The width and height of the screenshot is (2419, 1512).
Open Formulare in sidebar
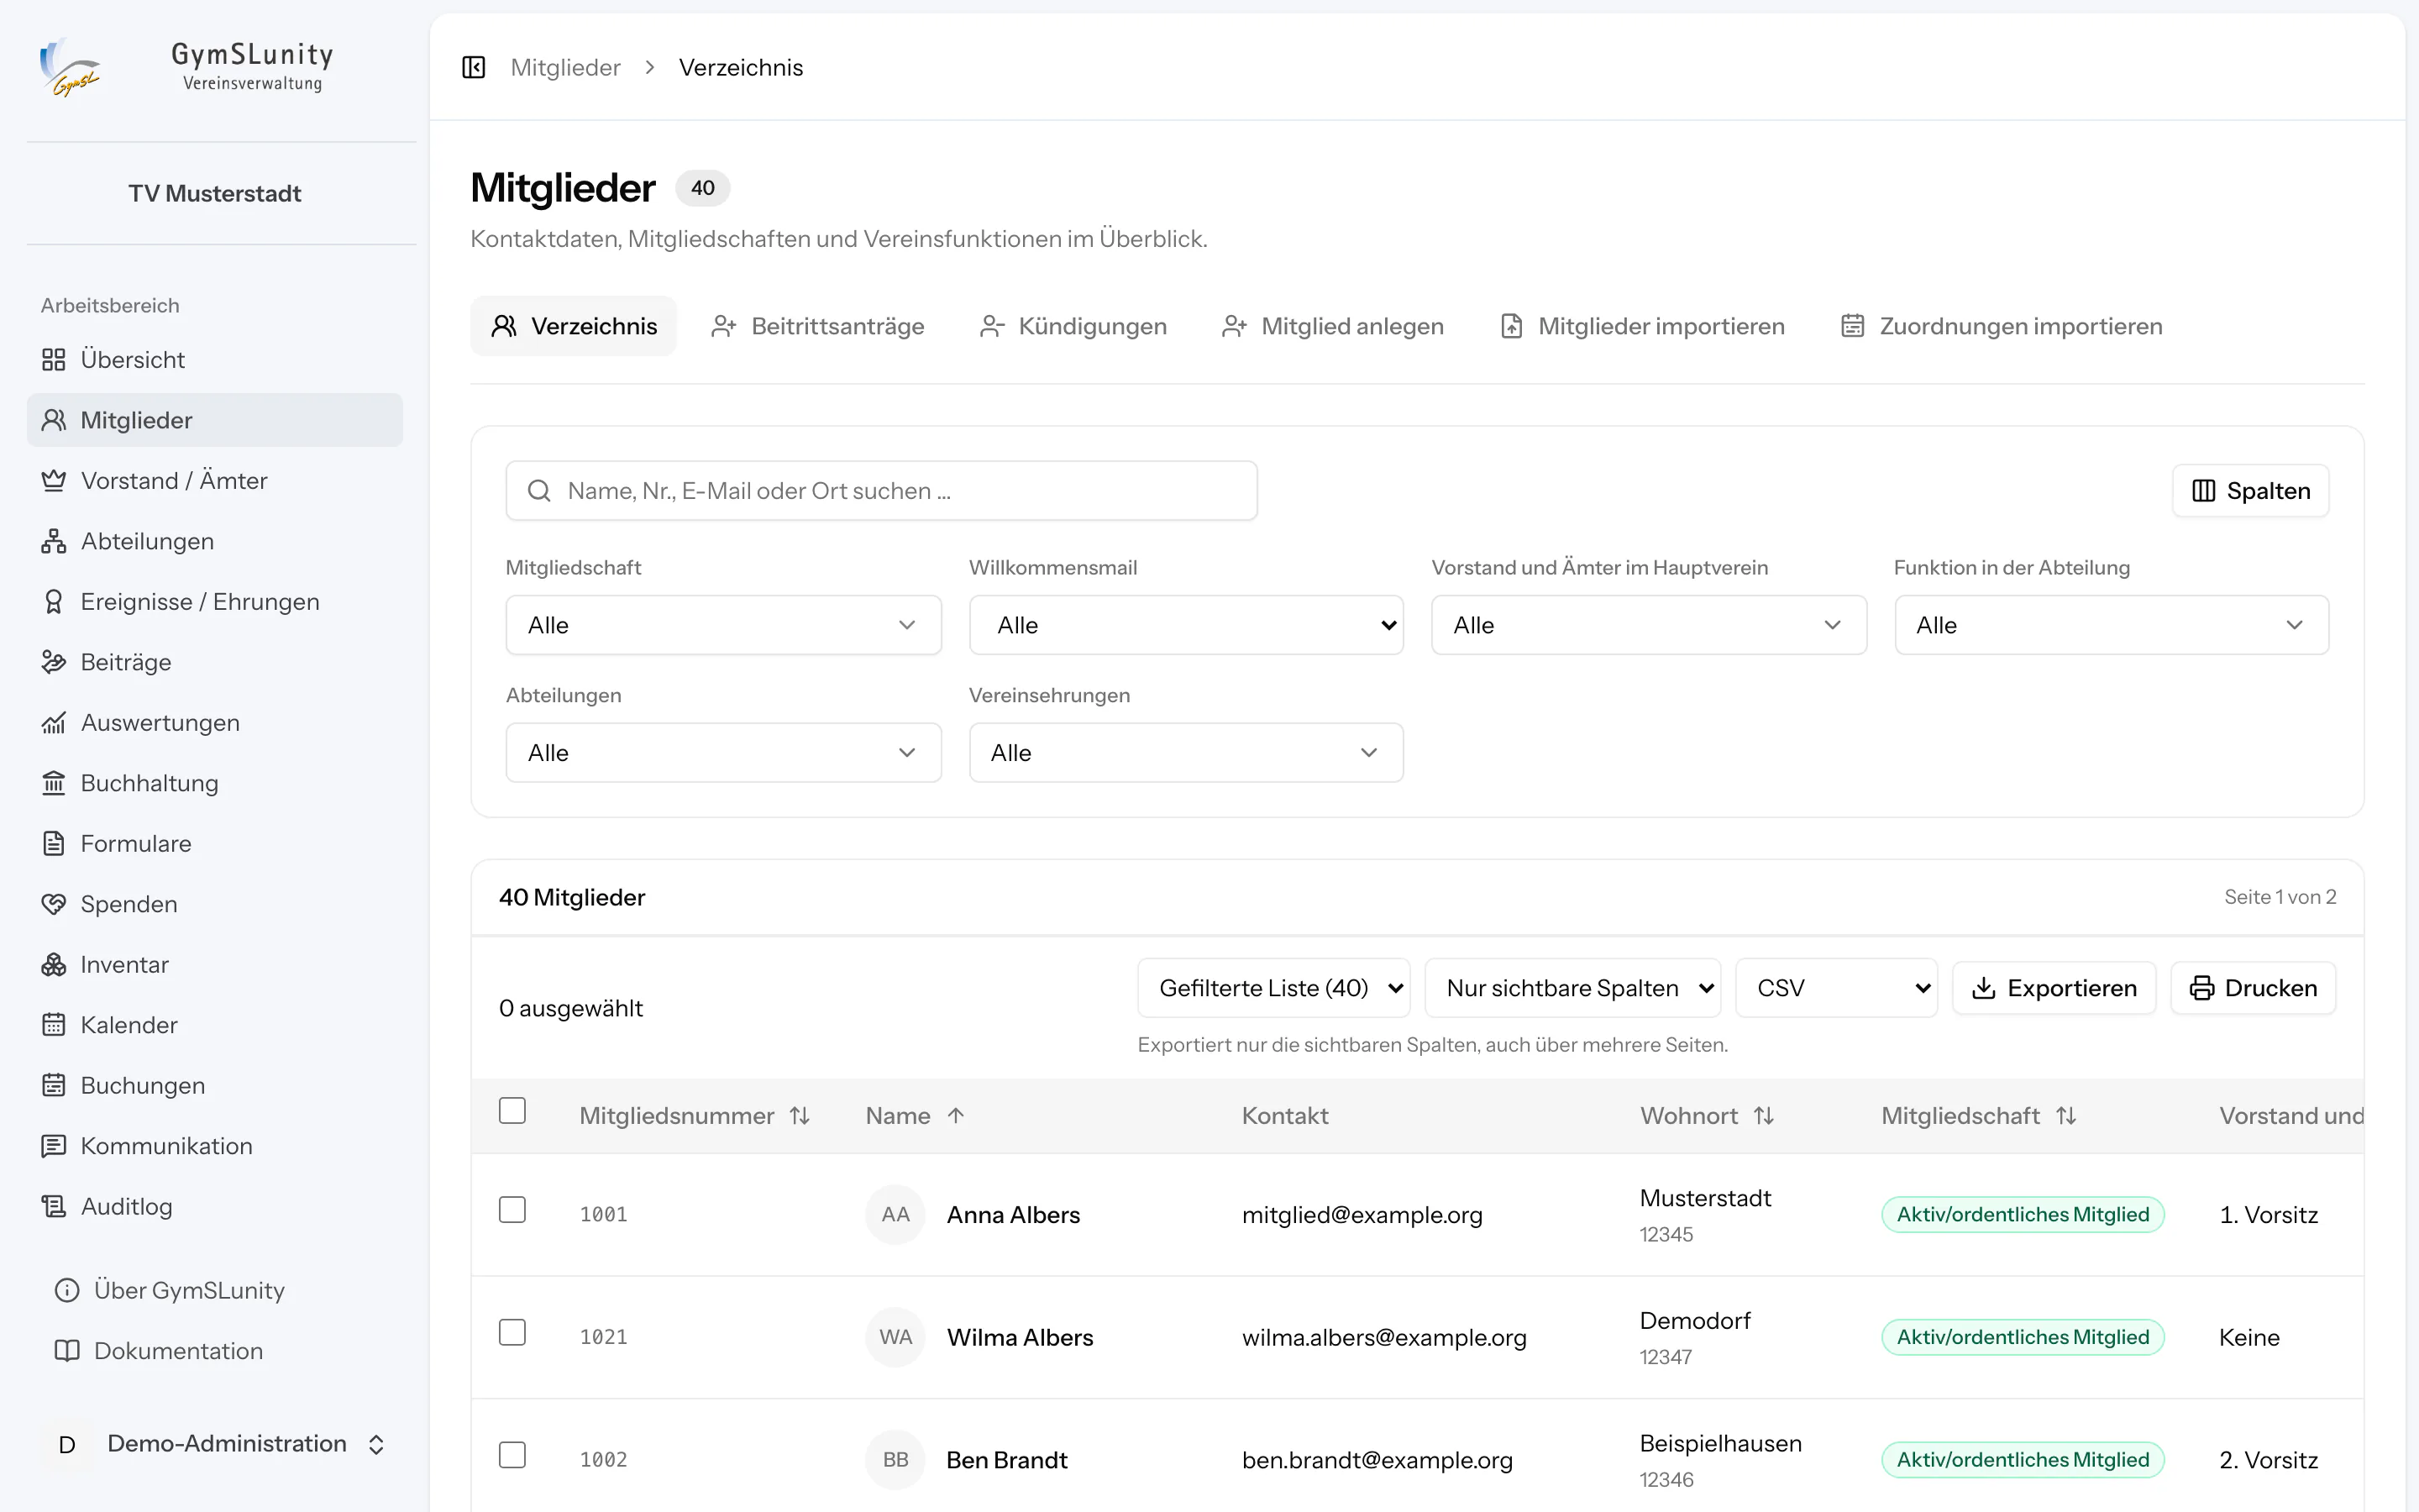coord(214,843)
